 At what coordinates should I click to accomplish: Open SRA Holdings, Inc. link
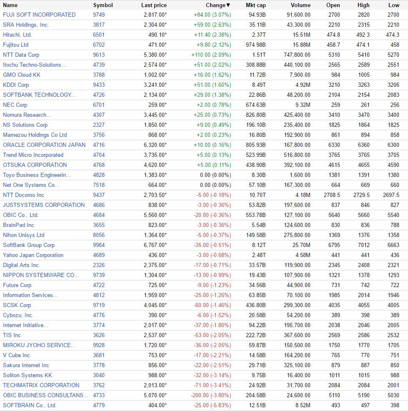[x=26, y=25]
